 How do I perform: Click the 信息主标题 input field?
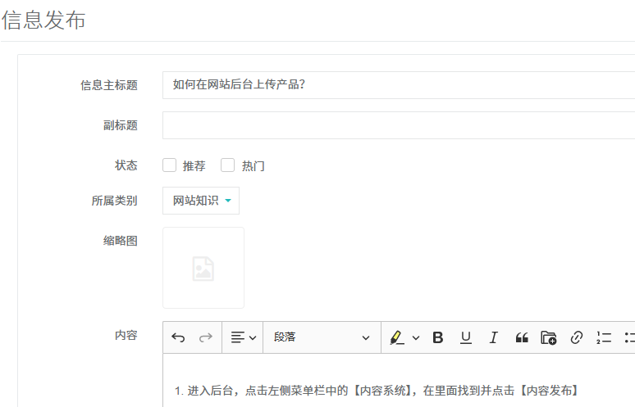[398, 84]
